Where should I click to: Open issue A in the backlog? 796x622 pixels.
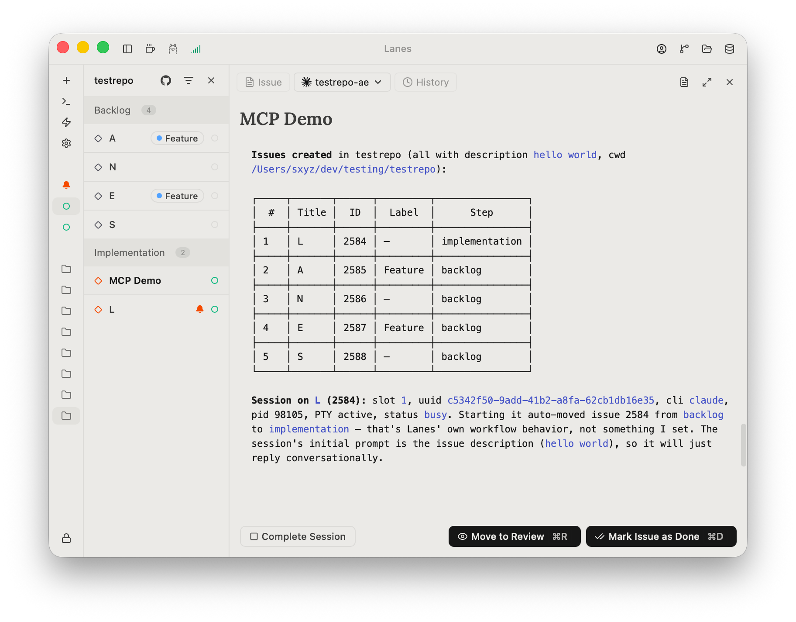click(x=156, y=138)
